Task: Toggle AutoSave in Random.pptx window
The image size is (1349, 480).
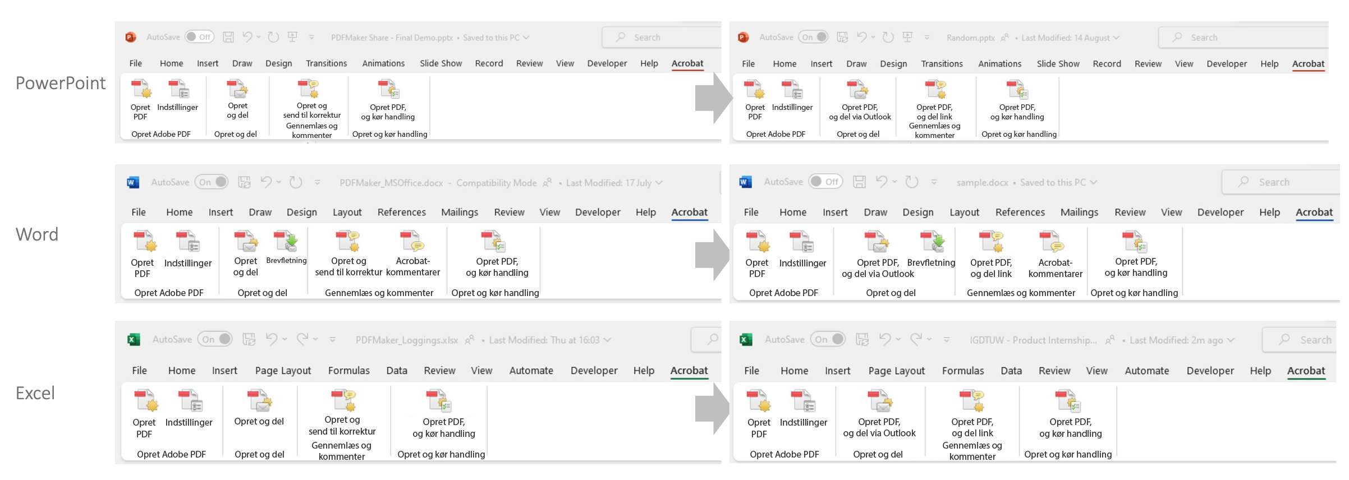Action: 813,37
